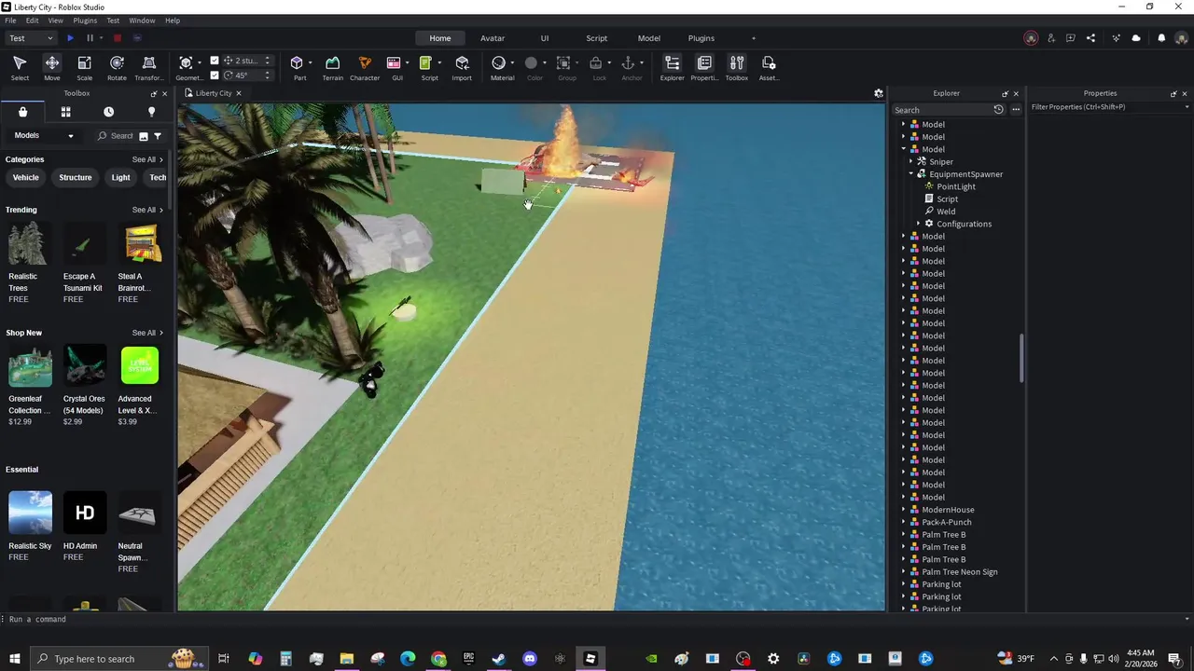
Task: Open the notifications bell
Action: tap(1161, 38)
